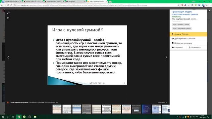Click the main slide image 'Игра с нулевой суммой'
This screenshot has height=119, width=212.
pyautogui.click(x=87, y=55)
